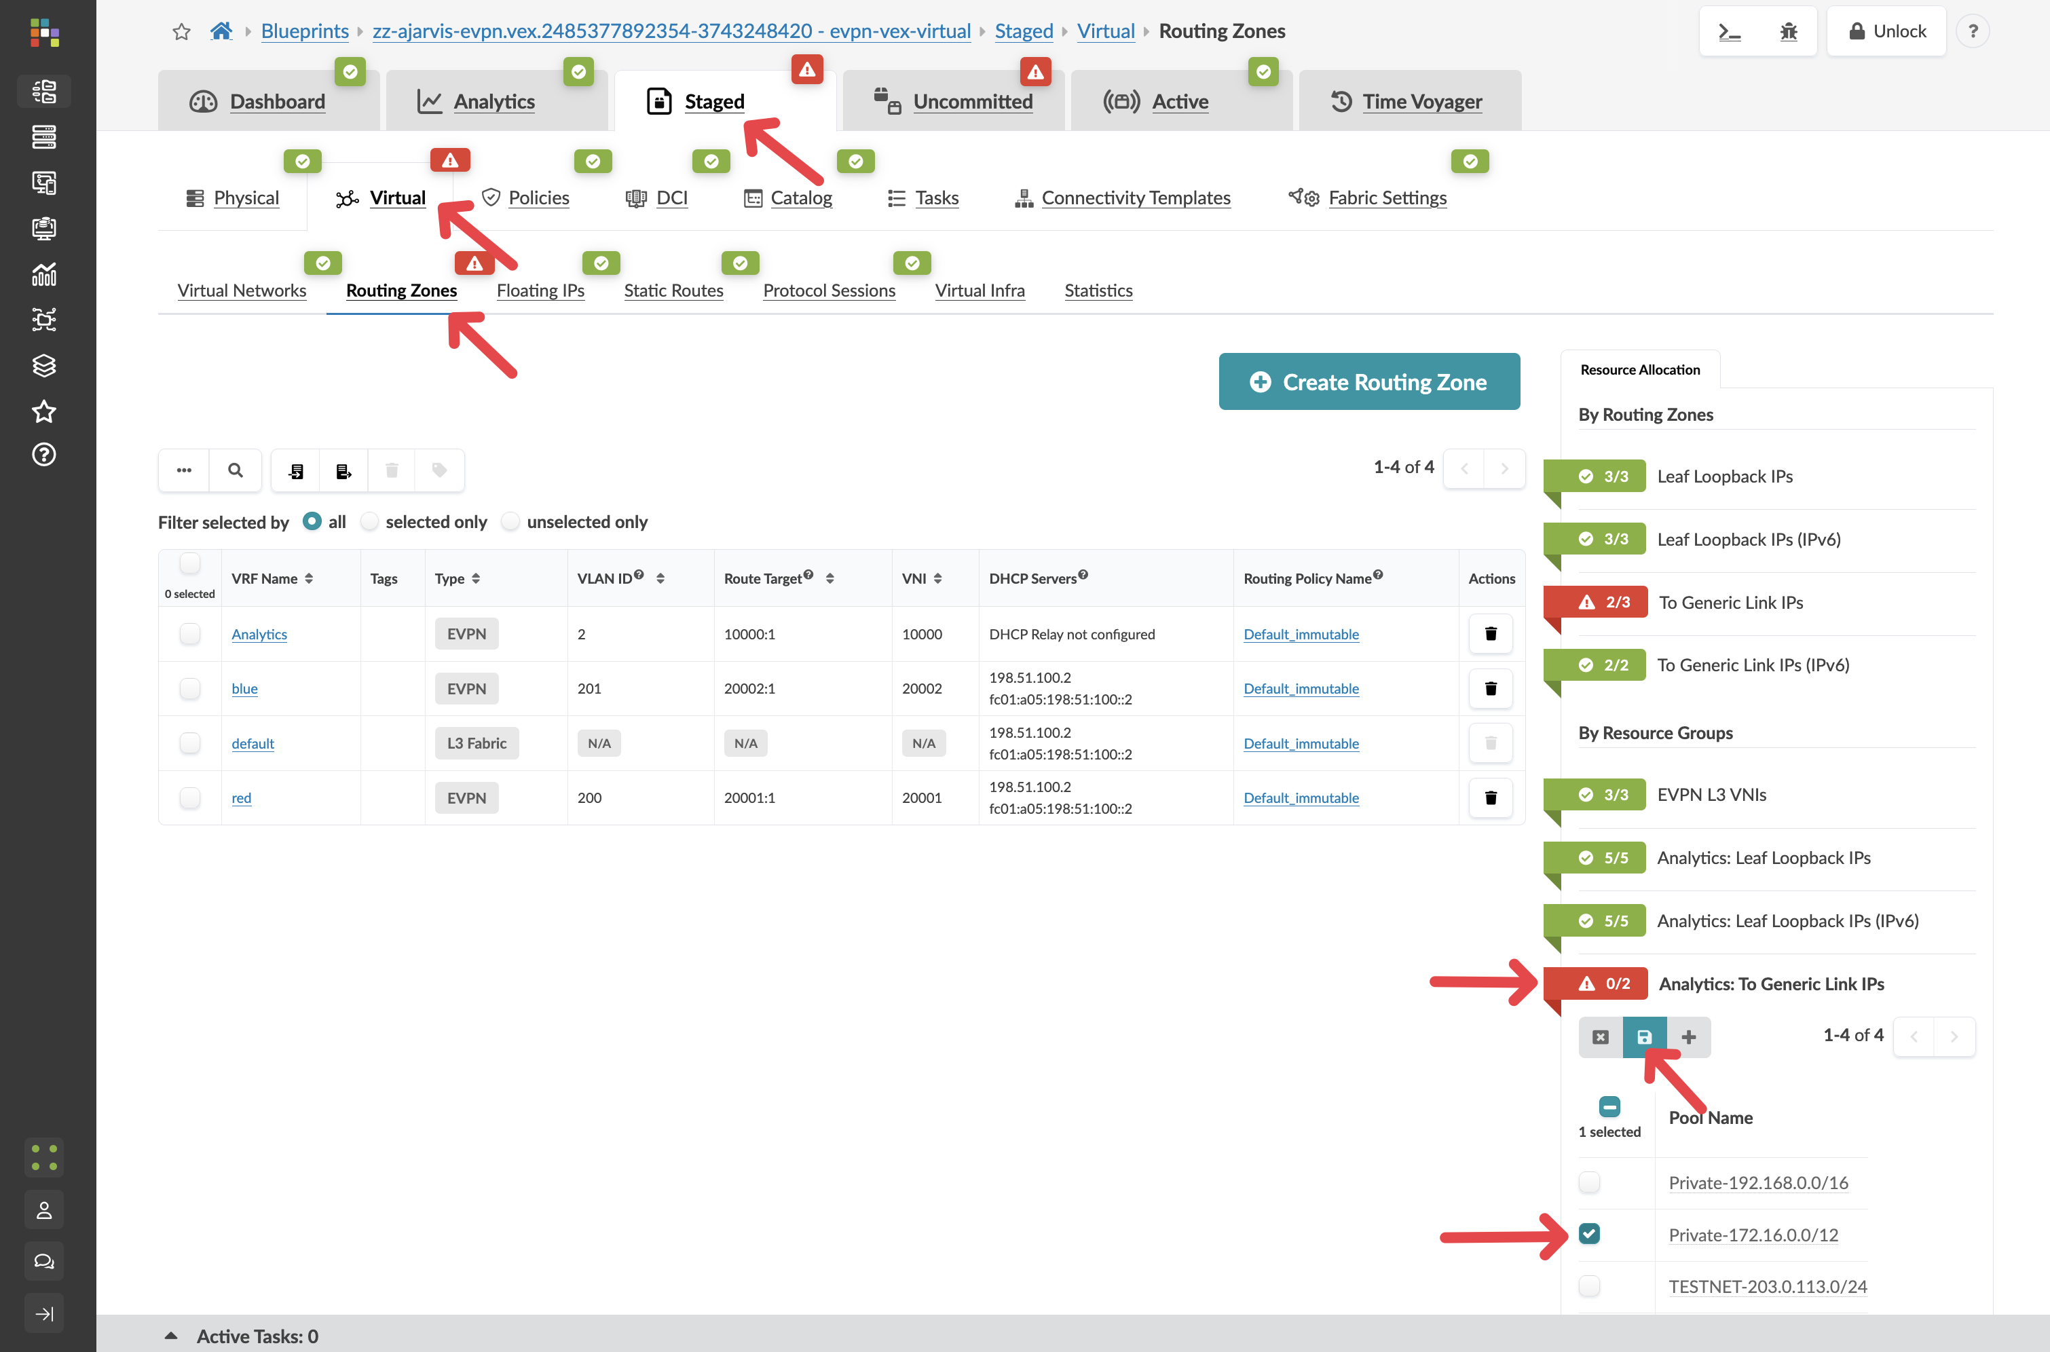Click the Create Routing Zone button
Viewport: 2050px width, 1352px height.
click(x=1368, y=381)
